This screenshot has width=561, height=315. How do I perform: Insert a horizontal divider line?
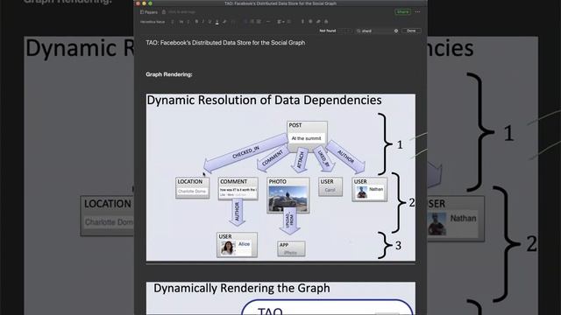268,22
